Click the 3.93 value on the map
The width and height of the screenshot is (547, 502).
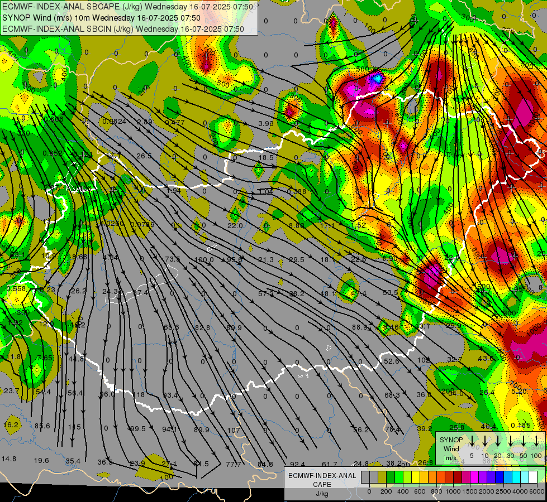click(266, 123)
